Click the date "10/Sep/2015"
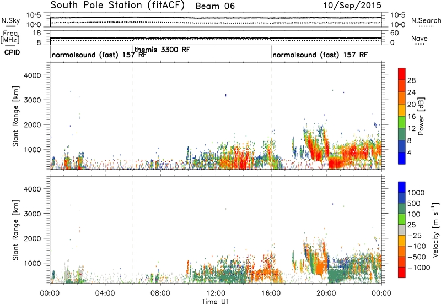Screen dimensions: 441x305 [x=352, y=5]
